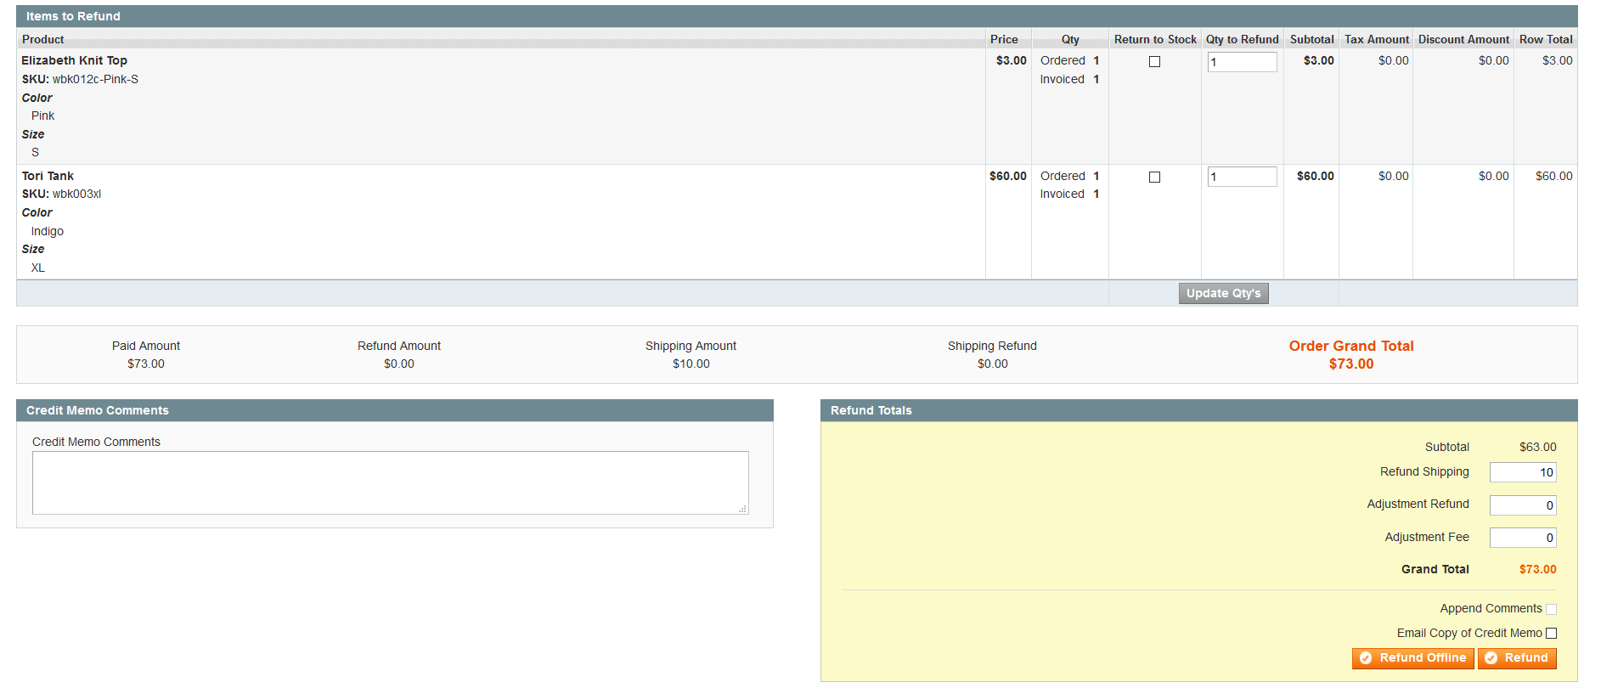Click the Refund Offline button
This screenshot has width=1601, height=688.
[x=1412, y=658]
